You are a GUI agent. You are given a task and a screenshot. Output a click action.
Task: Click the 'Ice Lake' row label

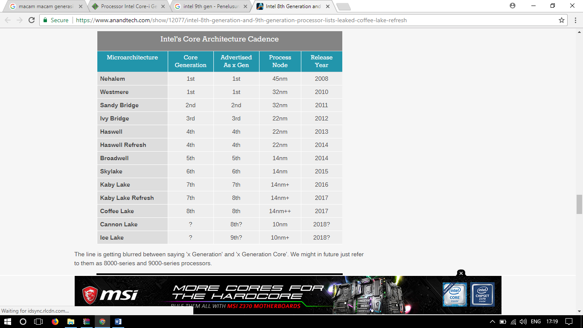112,237
